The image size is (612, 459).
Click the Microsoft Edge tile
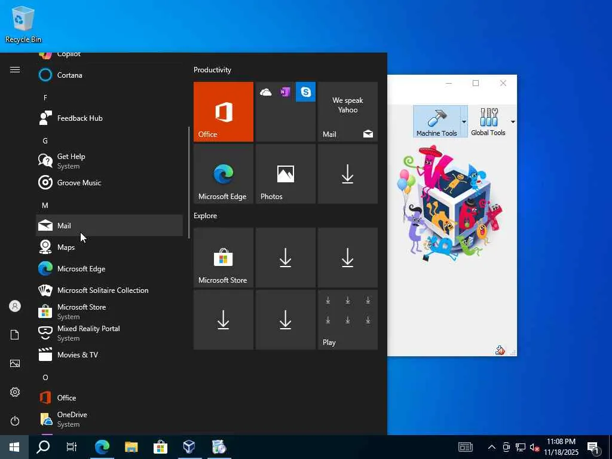pyautogui.click(x=224, y=174)
